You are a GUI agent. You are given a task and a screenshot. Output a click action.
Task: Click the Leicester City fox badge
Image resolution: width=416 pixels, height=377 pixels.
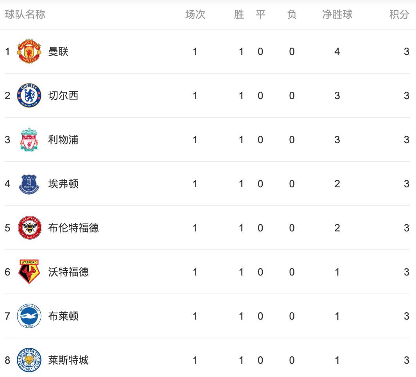(29, 361)
